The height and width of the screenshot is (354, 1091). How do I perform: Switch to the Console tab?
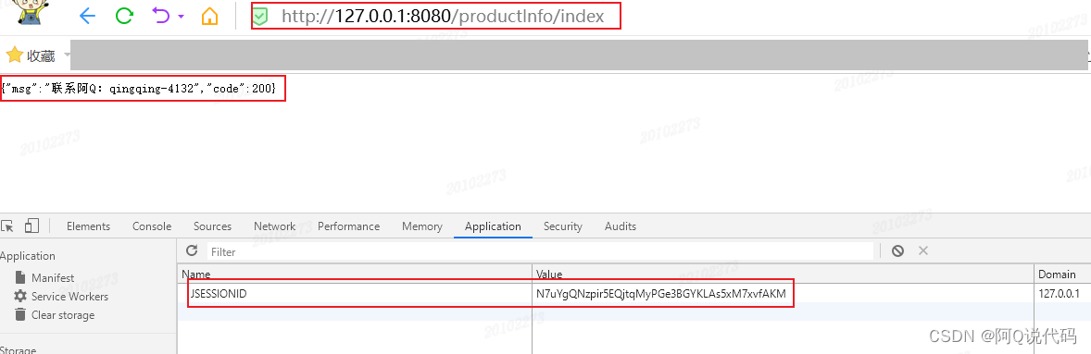152,226
